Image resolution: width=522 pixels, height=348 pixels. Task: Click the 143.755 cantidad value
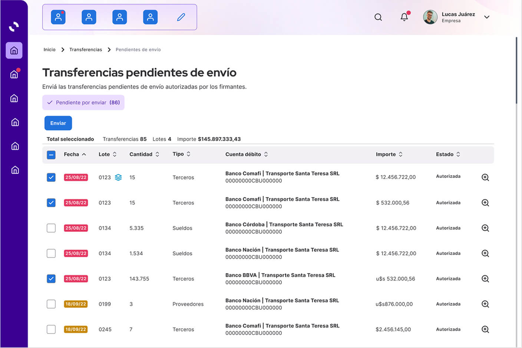139,279
